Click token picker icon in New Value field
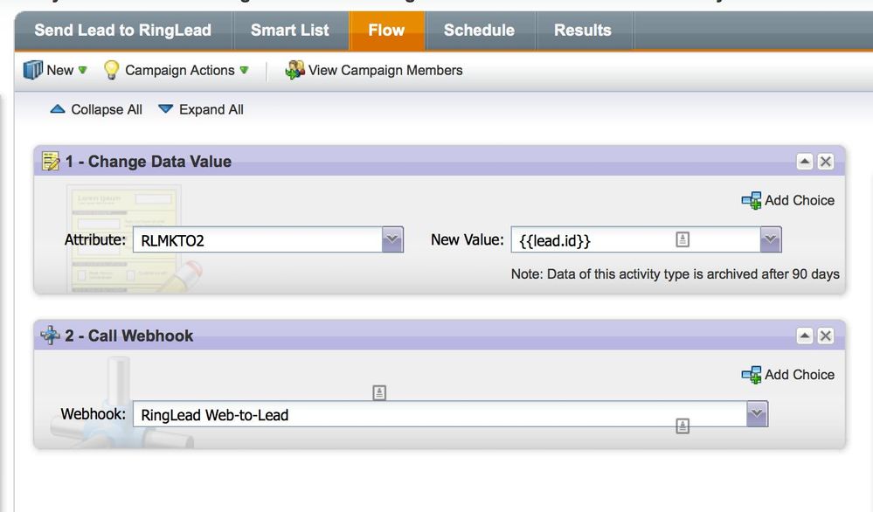Screen dimensions: 873x512 click(x=683, y=239)
